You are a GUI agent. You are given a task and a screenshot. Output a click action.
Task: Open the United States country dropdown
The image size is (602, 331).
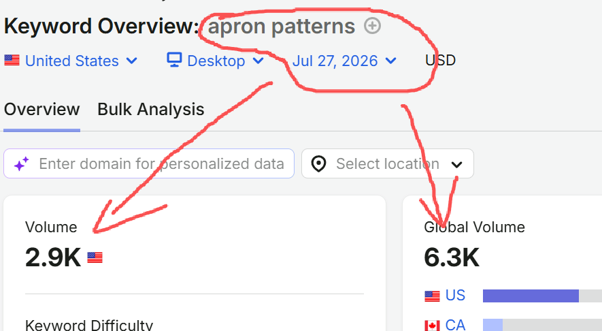tap(71, 61)
